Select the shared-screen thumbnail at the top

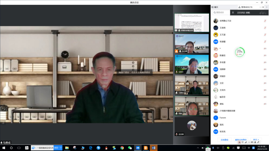[x=192, y=23]
